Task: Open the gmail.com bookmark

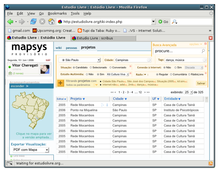Action: point(19,31)
